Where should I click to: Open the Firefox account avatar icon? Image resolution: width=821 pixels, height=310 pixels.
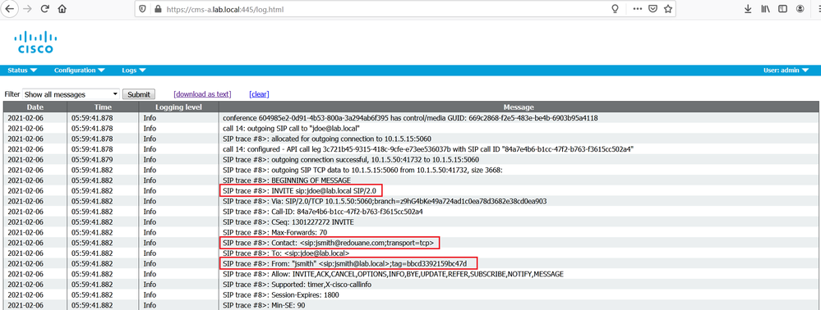point(800,9)
